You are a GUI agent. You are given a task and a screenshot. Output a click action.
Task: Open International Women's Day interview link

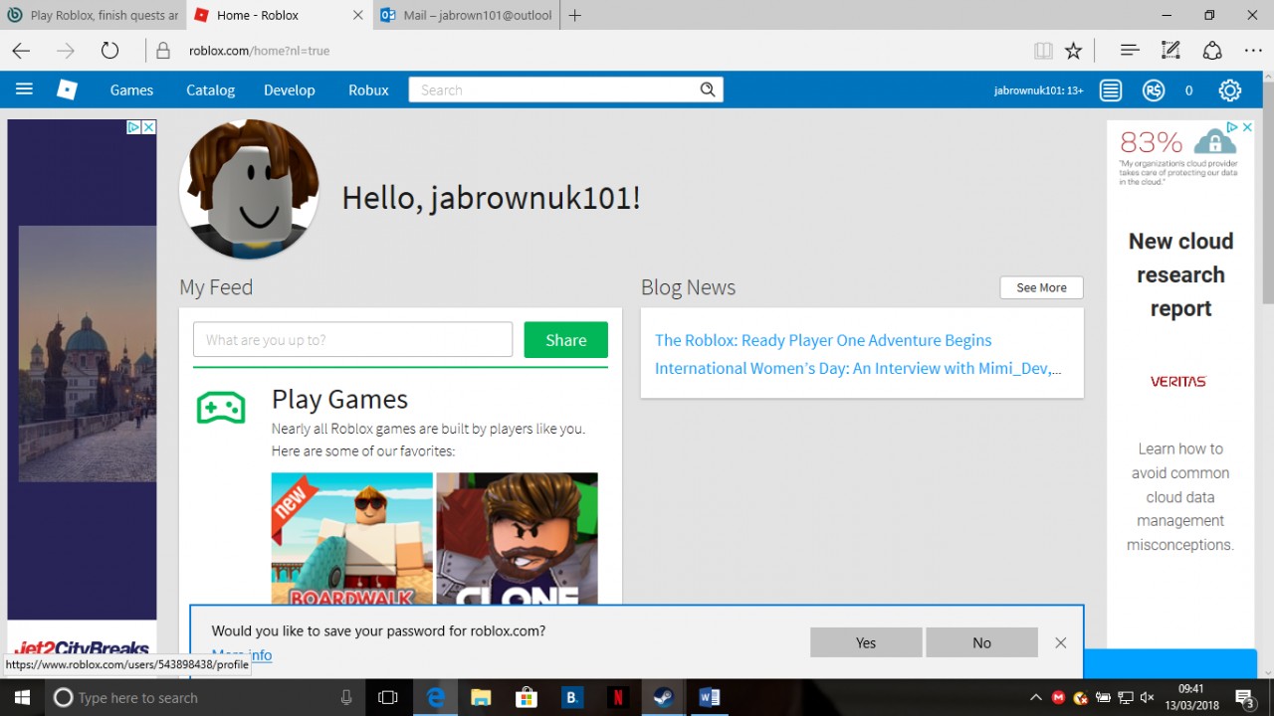(x=858, y=368)
